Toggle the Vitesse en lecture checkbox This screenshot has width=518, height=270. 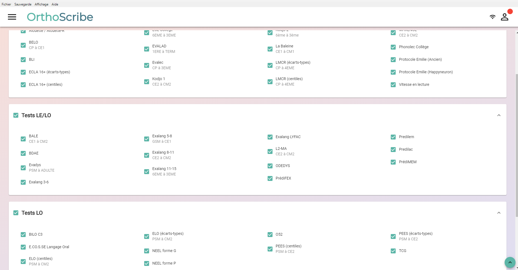click(393, 85)
